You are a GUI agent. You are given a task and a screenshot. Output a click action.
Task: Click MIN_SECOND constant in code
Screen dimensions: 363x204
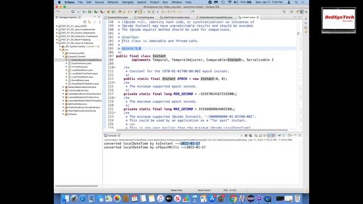coord(183,94)
